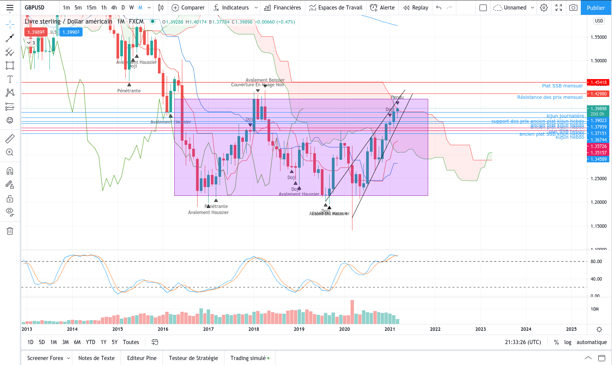This screenshot has width=612, height=365.
Task: Select the 5D date range
Action: pos(42,342)
